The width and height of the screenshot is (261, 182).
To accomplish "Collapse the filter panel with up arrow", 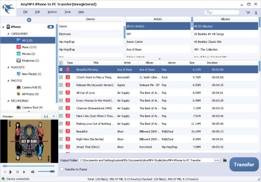I will [159, 59].
